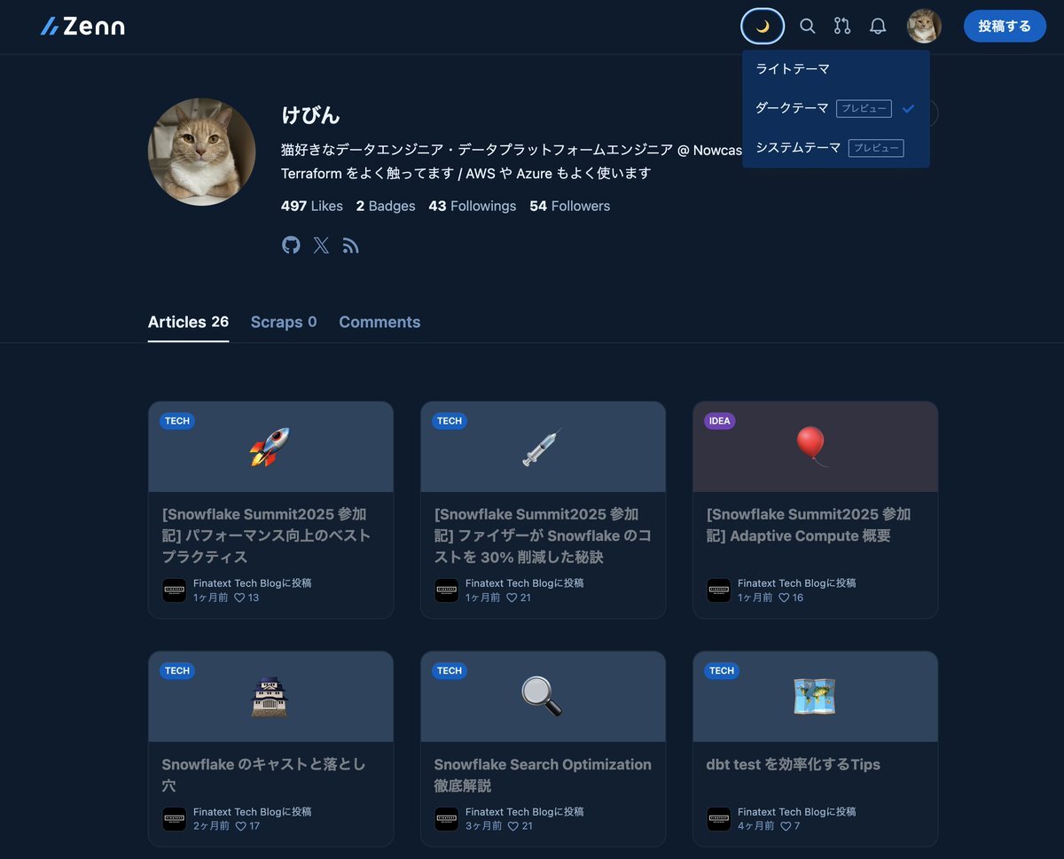1064x859 pixels.
Task: Select システムテーマ option
Action: point(836,148)
